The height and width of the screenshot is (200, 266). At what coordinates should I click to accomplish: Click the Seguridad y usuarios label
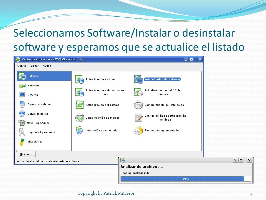(41, 132)
